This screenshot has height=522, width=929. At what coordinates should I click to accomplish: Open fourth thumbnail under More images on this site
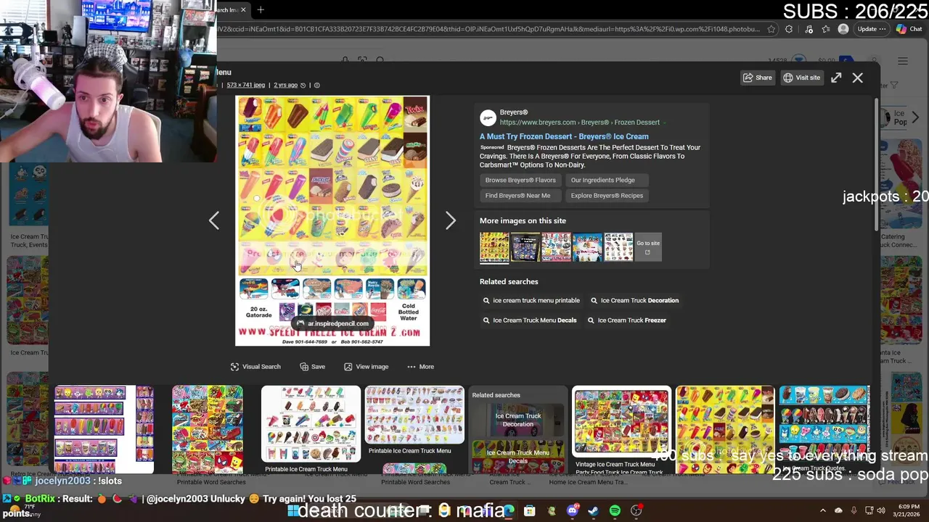[x=588, y=247]
